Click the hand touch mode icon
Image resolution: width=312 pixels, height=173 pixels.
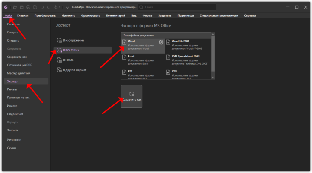tap(56, 7)
